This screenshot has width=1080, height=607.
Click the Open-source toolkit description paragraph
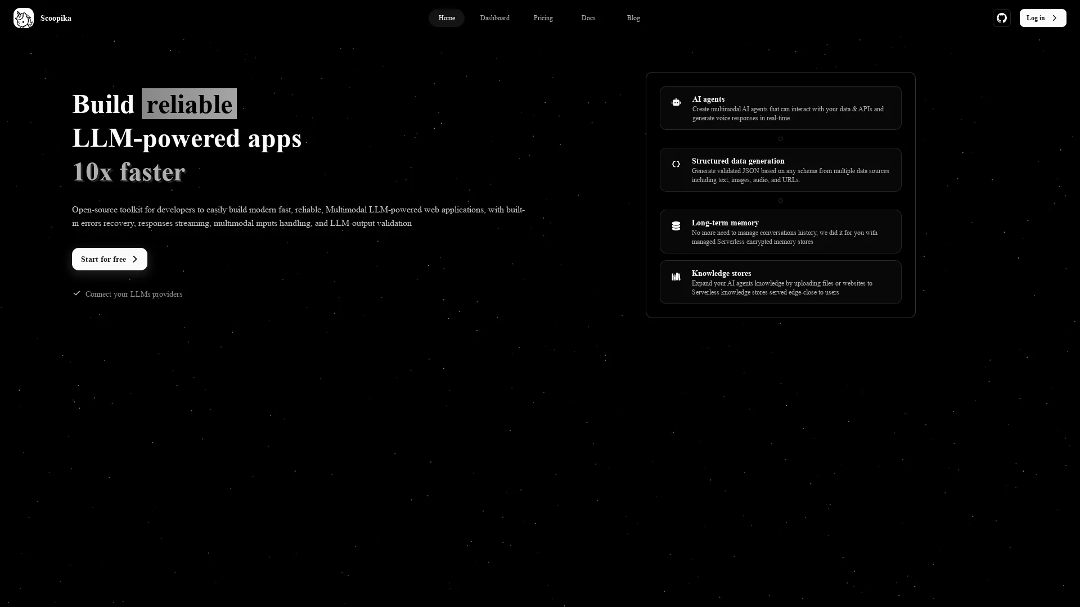coord(299,216)
